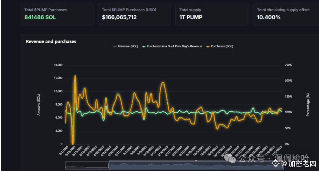Open the Total $PUMP Purchases SOL card
Viewport: 319px width, 171px height.
click(x=57, y=14)
